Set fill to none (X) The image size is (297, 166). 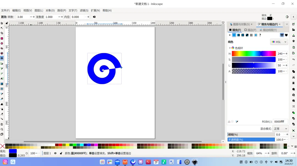(230, 35)
